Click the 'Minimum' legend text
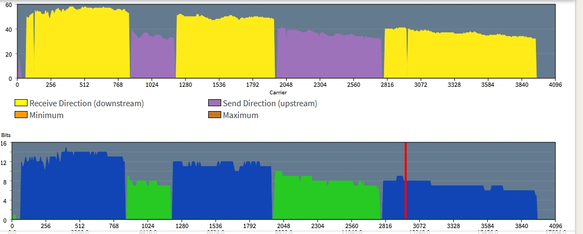583x234 pixels. (47, 115)
